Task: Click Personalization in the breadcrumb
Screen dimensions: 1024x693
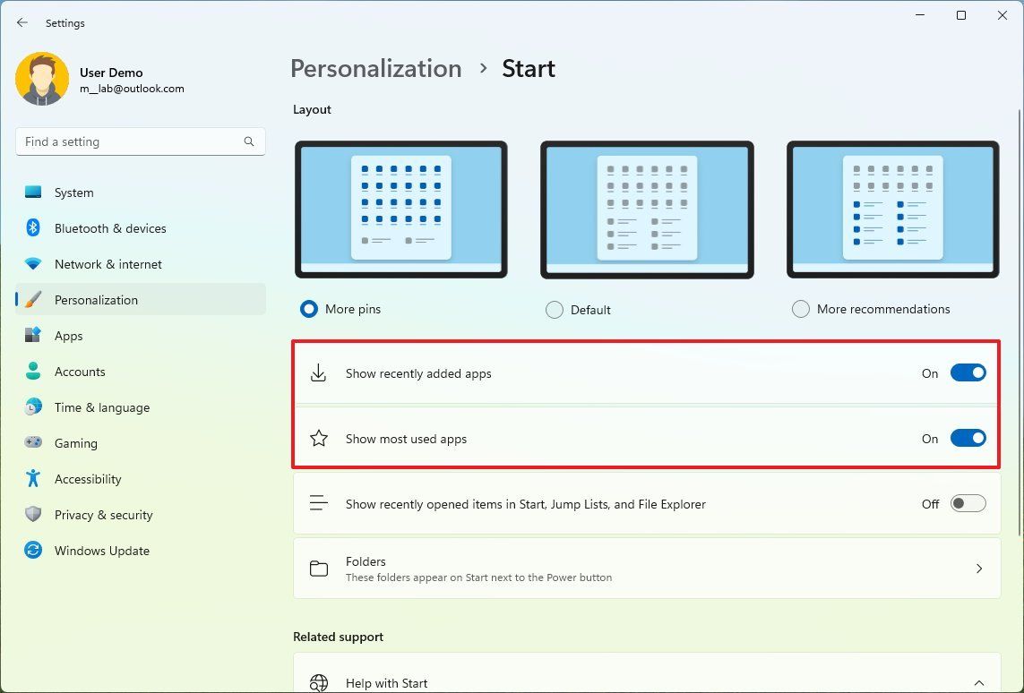Action: coord(375,68)
